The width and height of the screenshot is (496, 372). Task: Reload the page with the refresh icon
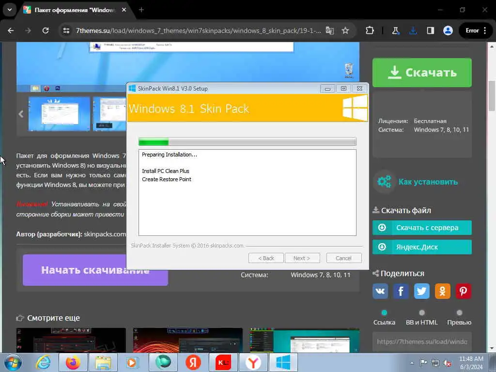pyautogui.click(x=46, y=31)
